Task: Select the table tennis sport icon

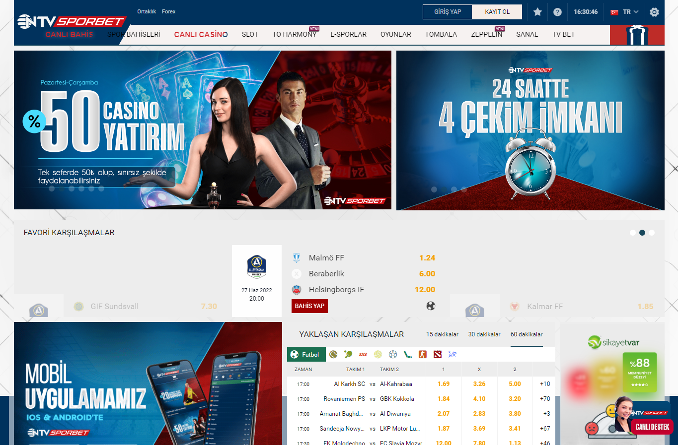Action: [348, 354]
